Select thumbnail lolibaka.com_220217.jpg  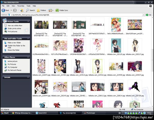point(135,46)
